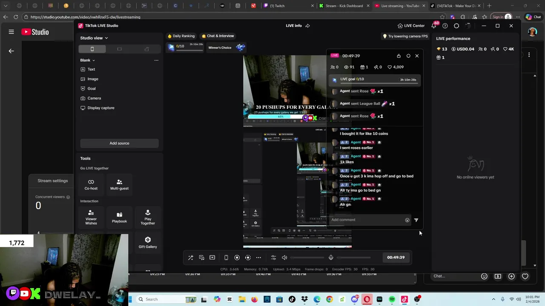Open the YouTube chat options three dots
The height and width of the screenshot is (306, 545).
(x=529, y=54)
